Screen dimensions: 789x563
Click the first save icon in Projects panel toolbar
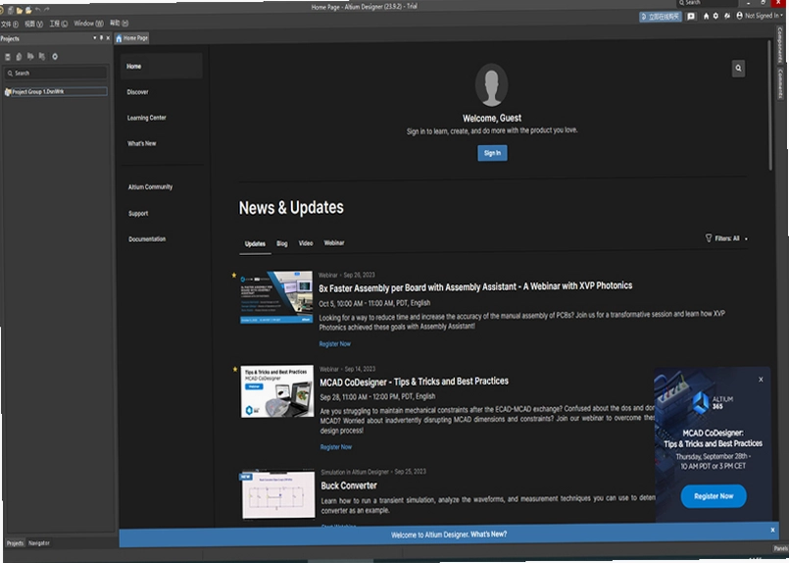click(8, 57)
